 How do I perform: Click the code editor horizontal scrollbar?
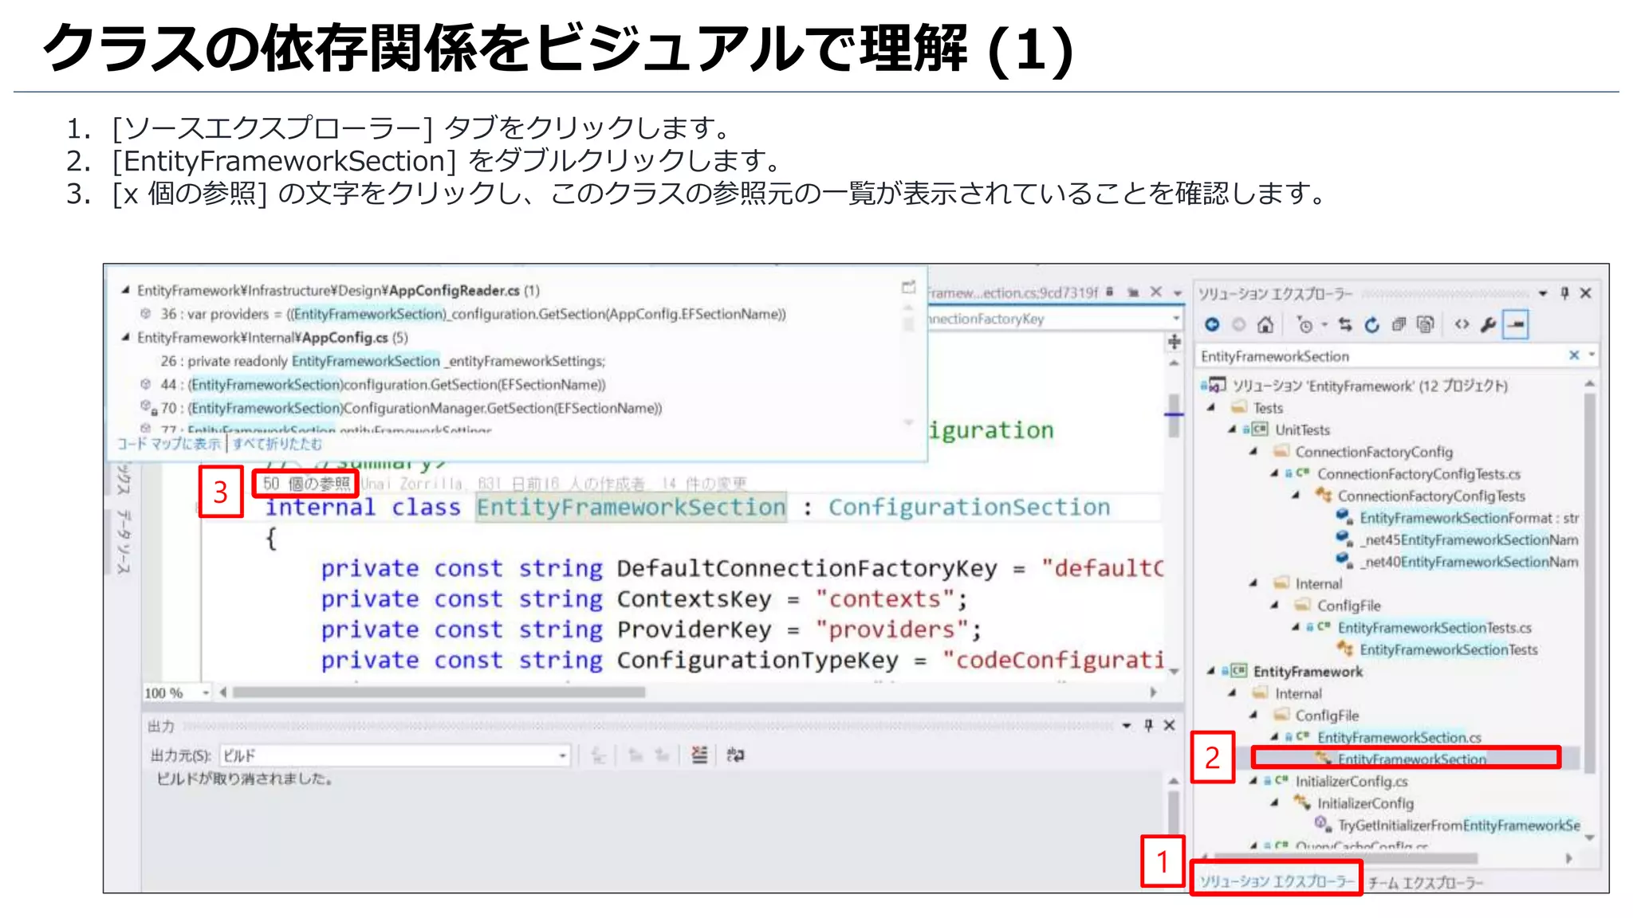coord(438,692)
